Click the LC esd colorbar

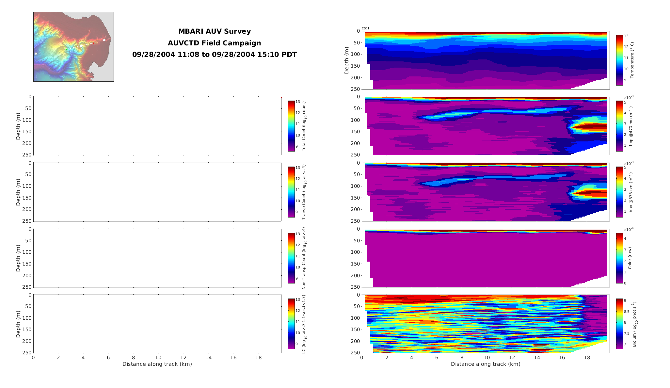point(291,324)
